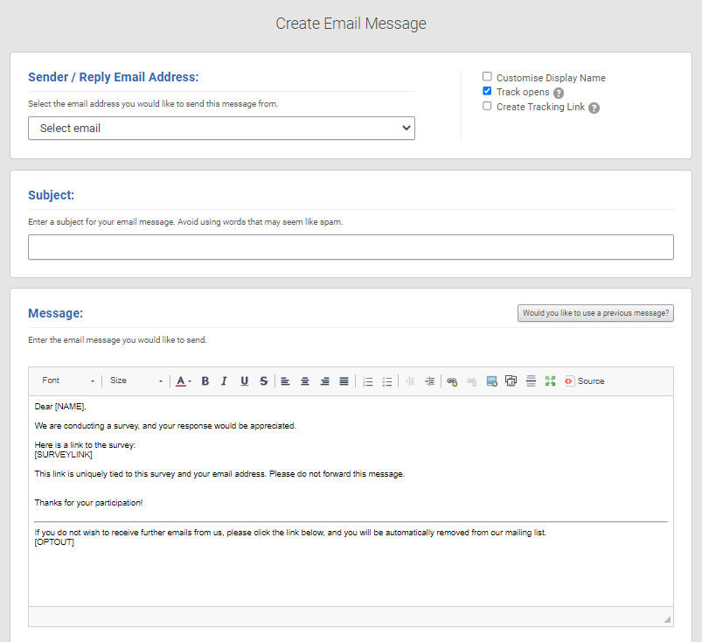Toggle bold formatting in the editor toolbar
Image resolution: width=702 pixels, height=642 pixels.
205,381
